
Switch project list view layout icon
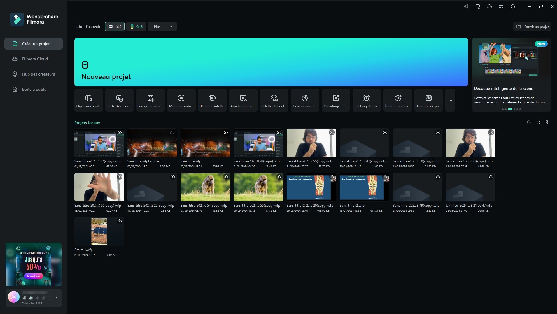coord(548,123)
